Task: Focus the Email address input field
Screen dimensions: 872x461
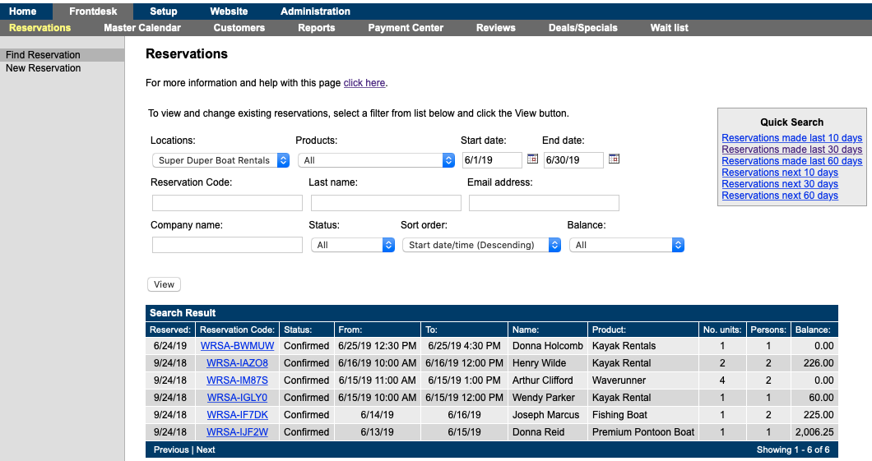Action: coord(544,203)
